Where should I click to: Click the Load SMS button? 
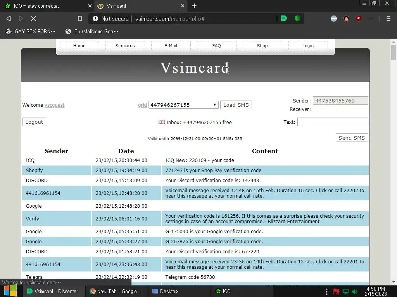[x=236, y=105]
